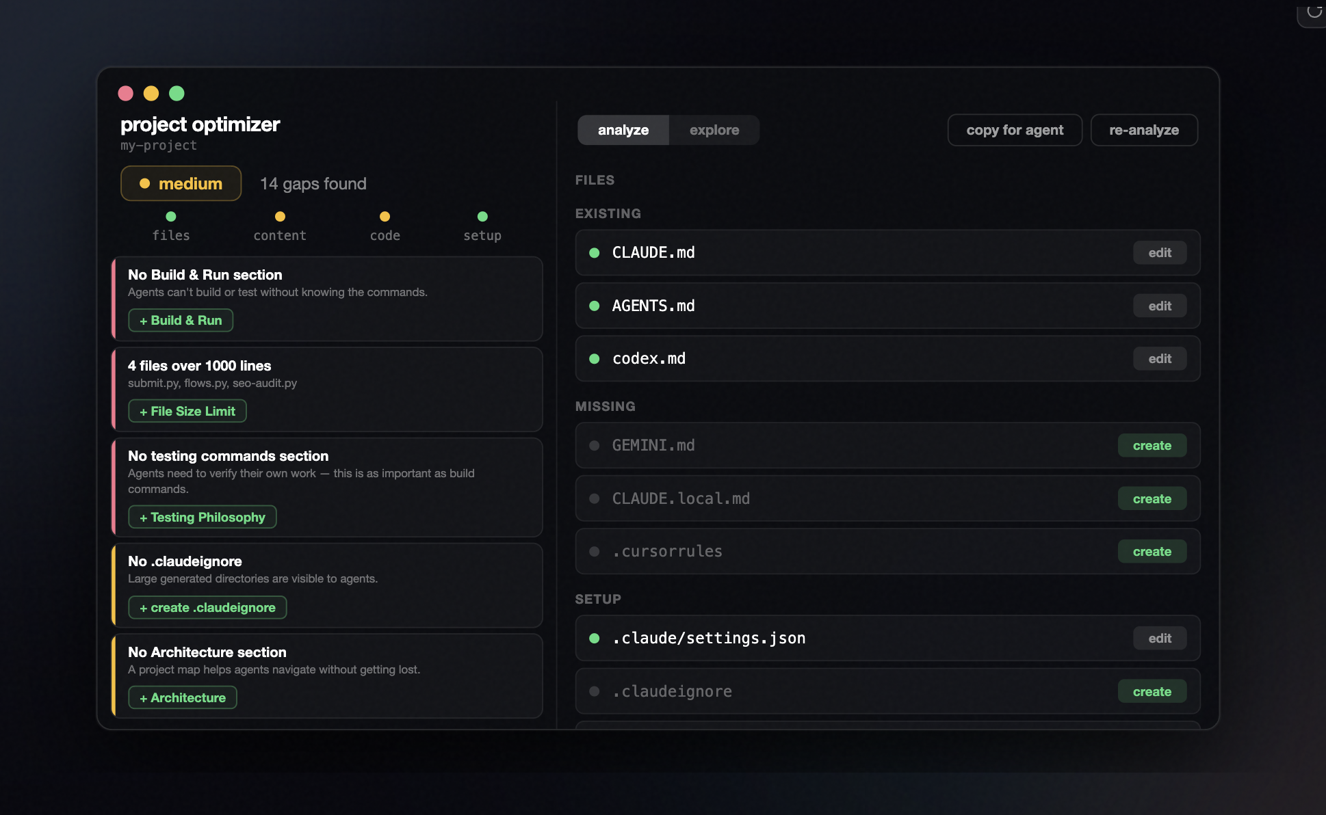
Task: Click the gray status dot beside CLAUDE.local.md
Action: point(595,498)
